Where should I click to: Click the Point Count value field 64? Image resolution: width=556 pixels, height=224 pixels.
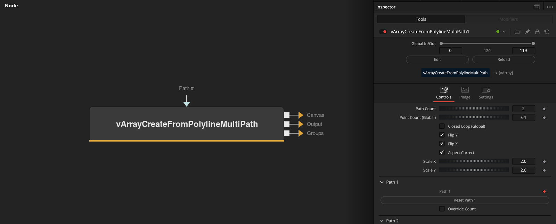tap(523, 117)
